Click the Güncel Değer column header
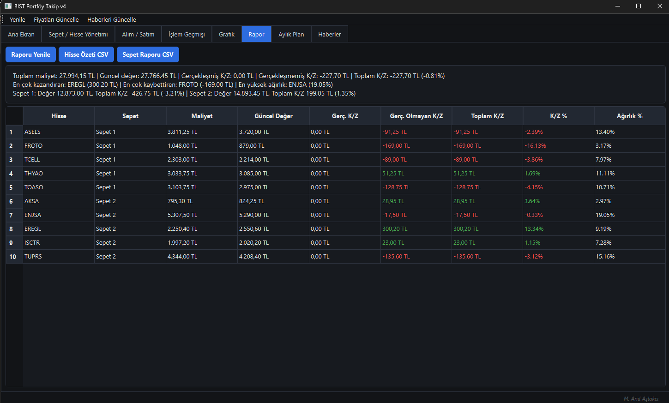This screenshot has height=403, width=669. 273,116
